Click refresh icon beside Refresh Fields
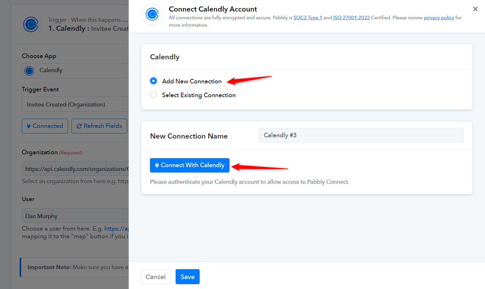 (x=79, y=126)
